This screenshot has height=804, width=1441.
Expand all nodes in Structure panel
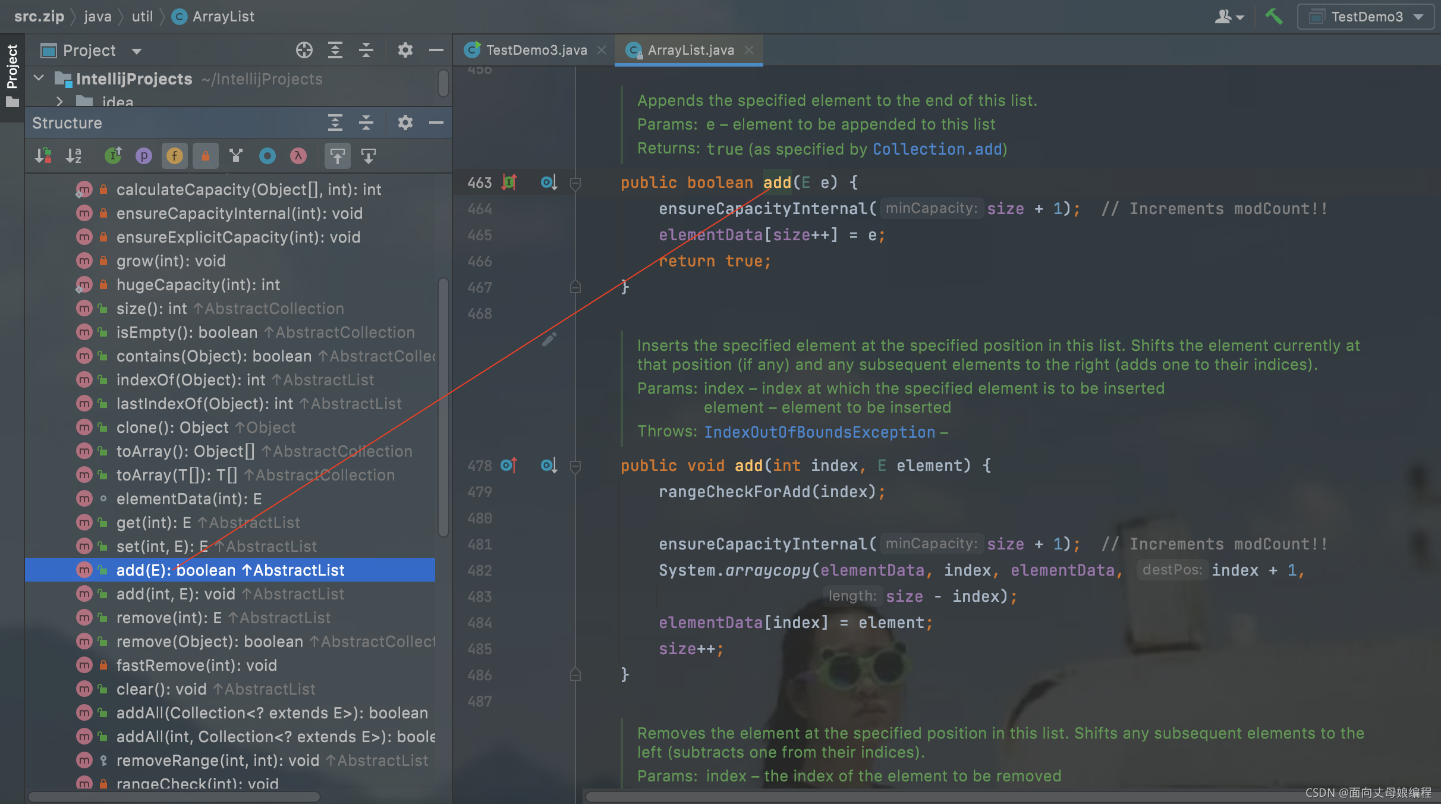pos(335,123)
